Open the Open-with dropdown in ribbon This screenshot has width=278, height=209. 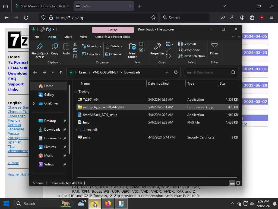tap(170, 44)
